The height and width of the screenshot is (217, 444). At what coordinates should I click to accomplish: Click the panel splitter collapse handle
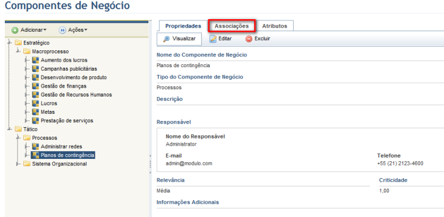(150, 164)
